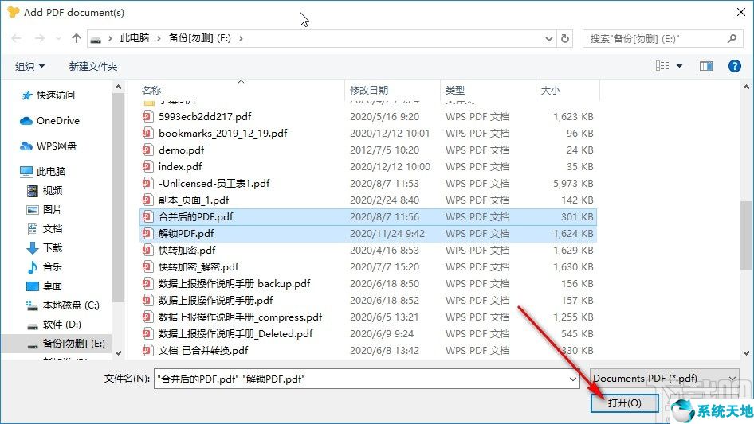754x424 pixels.
Task: Click the PDF icon of demo.pdf
Action: click(x=147, y=150)
